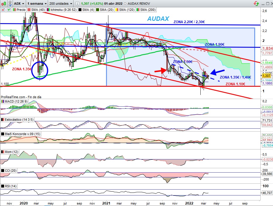Click the 1,1860 axis value tag

click(267, 84)
